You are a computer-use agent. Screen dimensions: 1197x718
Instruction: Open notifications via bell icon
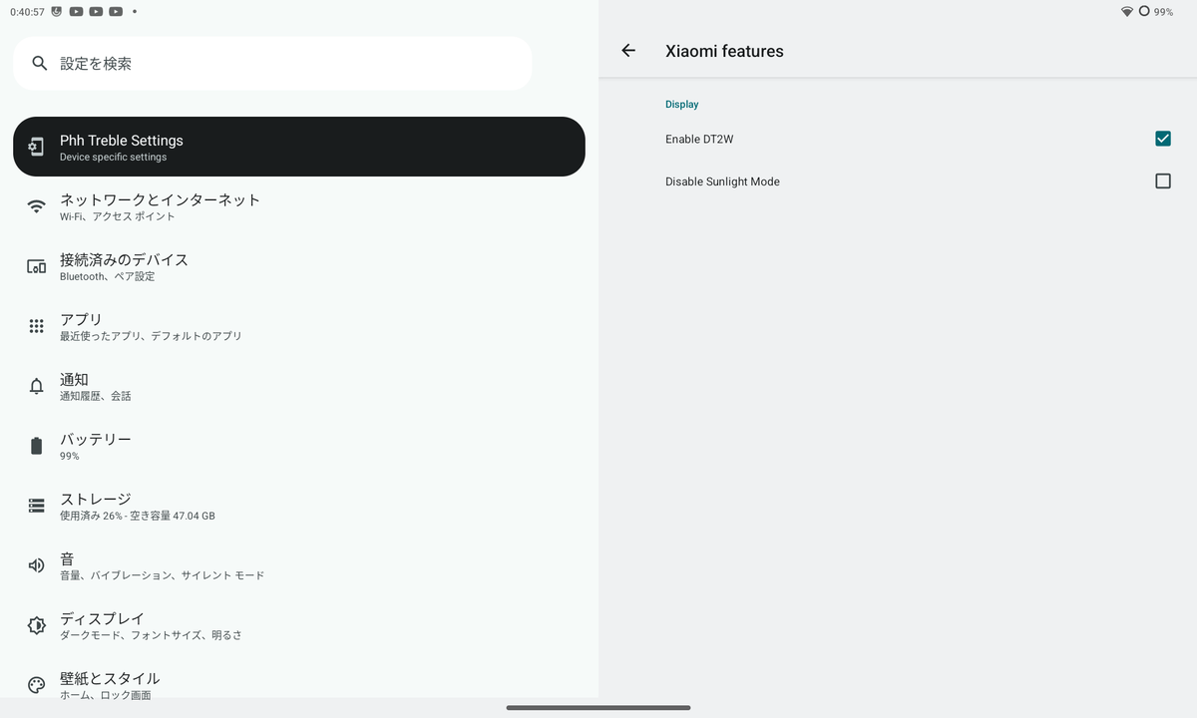coord(37,386)
